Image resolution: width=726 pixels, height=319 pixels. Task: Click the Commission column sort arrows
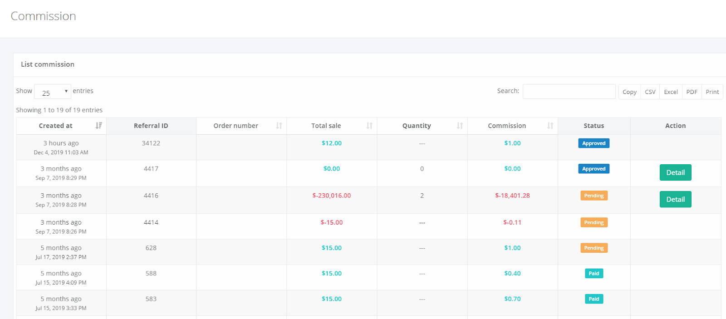coord(550,126)
